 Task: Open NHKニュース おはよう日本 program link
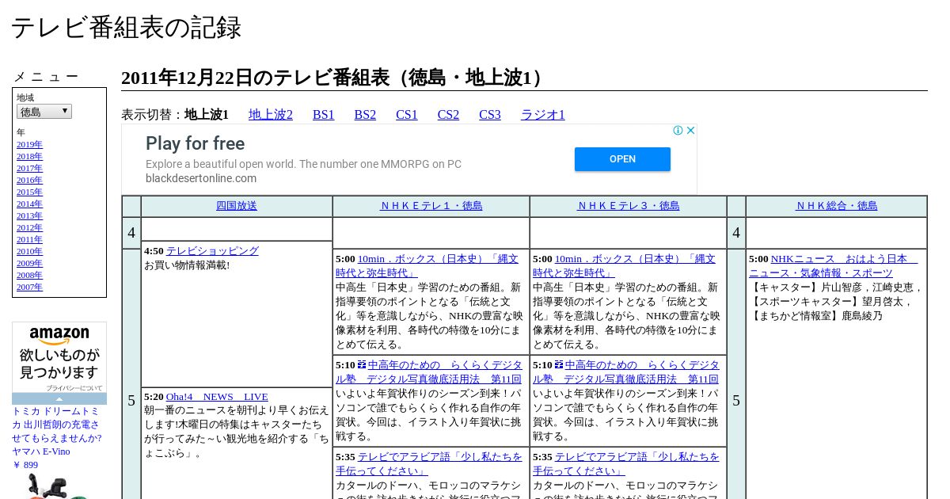[x=834, y=266]
